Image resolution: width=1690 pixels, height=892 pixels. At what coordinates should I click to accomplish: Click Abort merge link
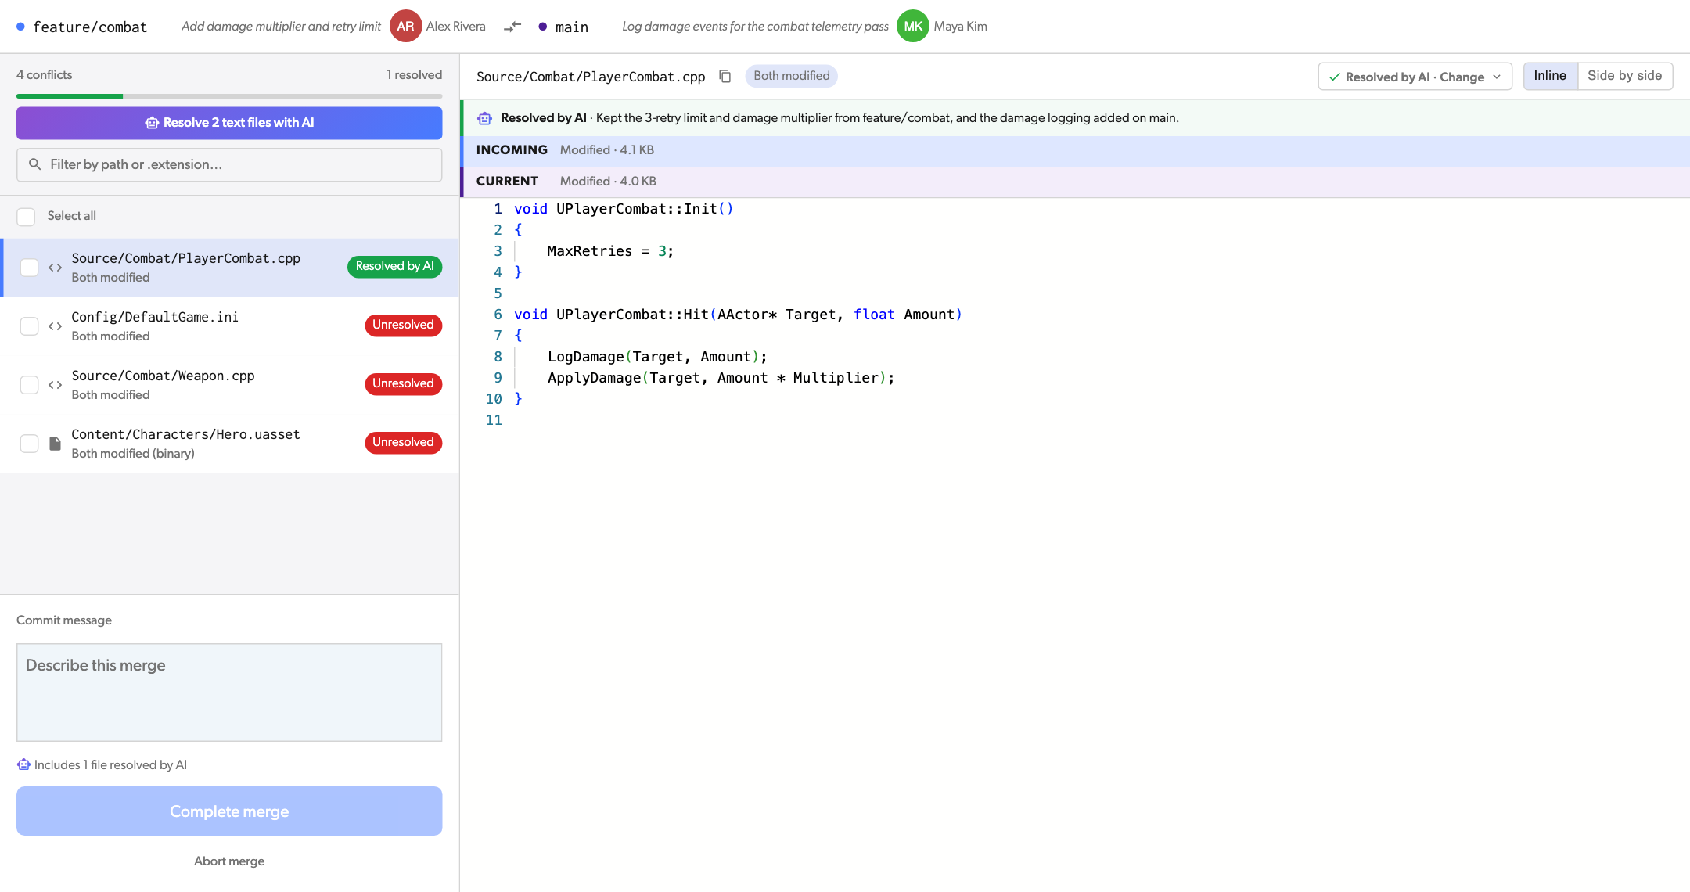[229, 861]
